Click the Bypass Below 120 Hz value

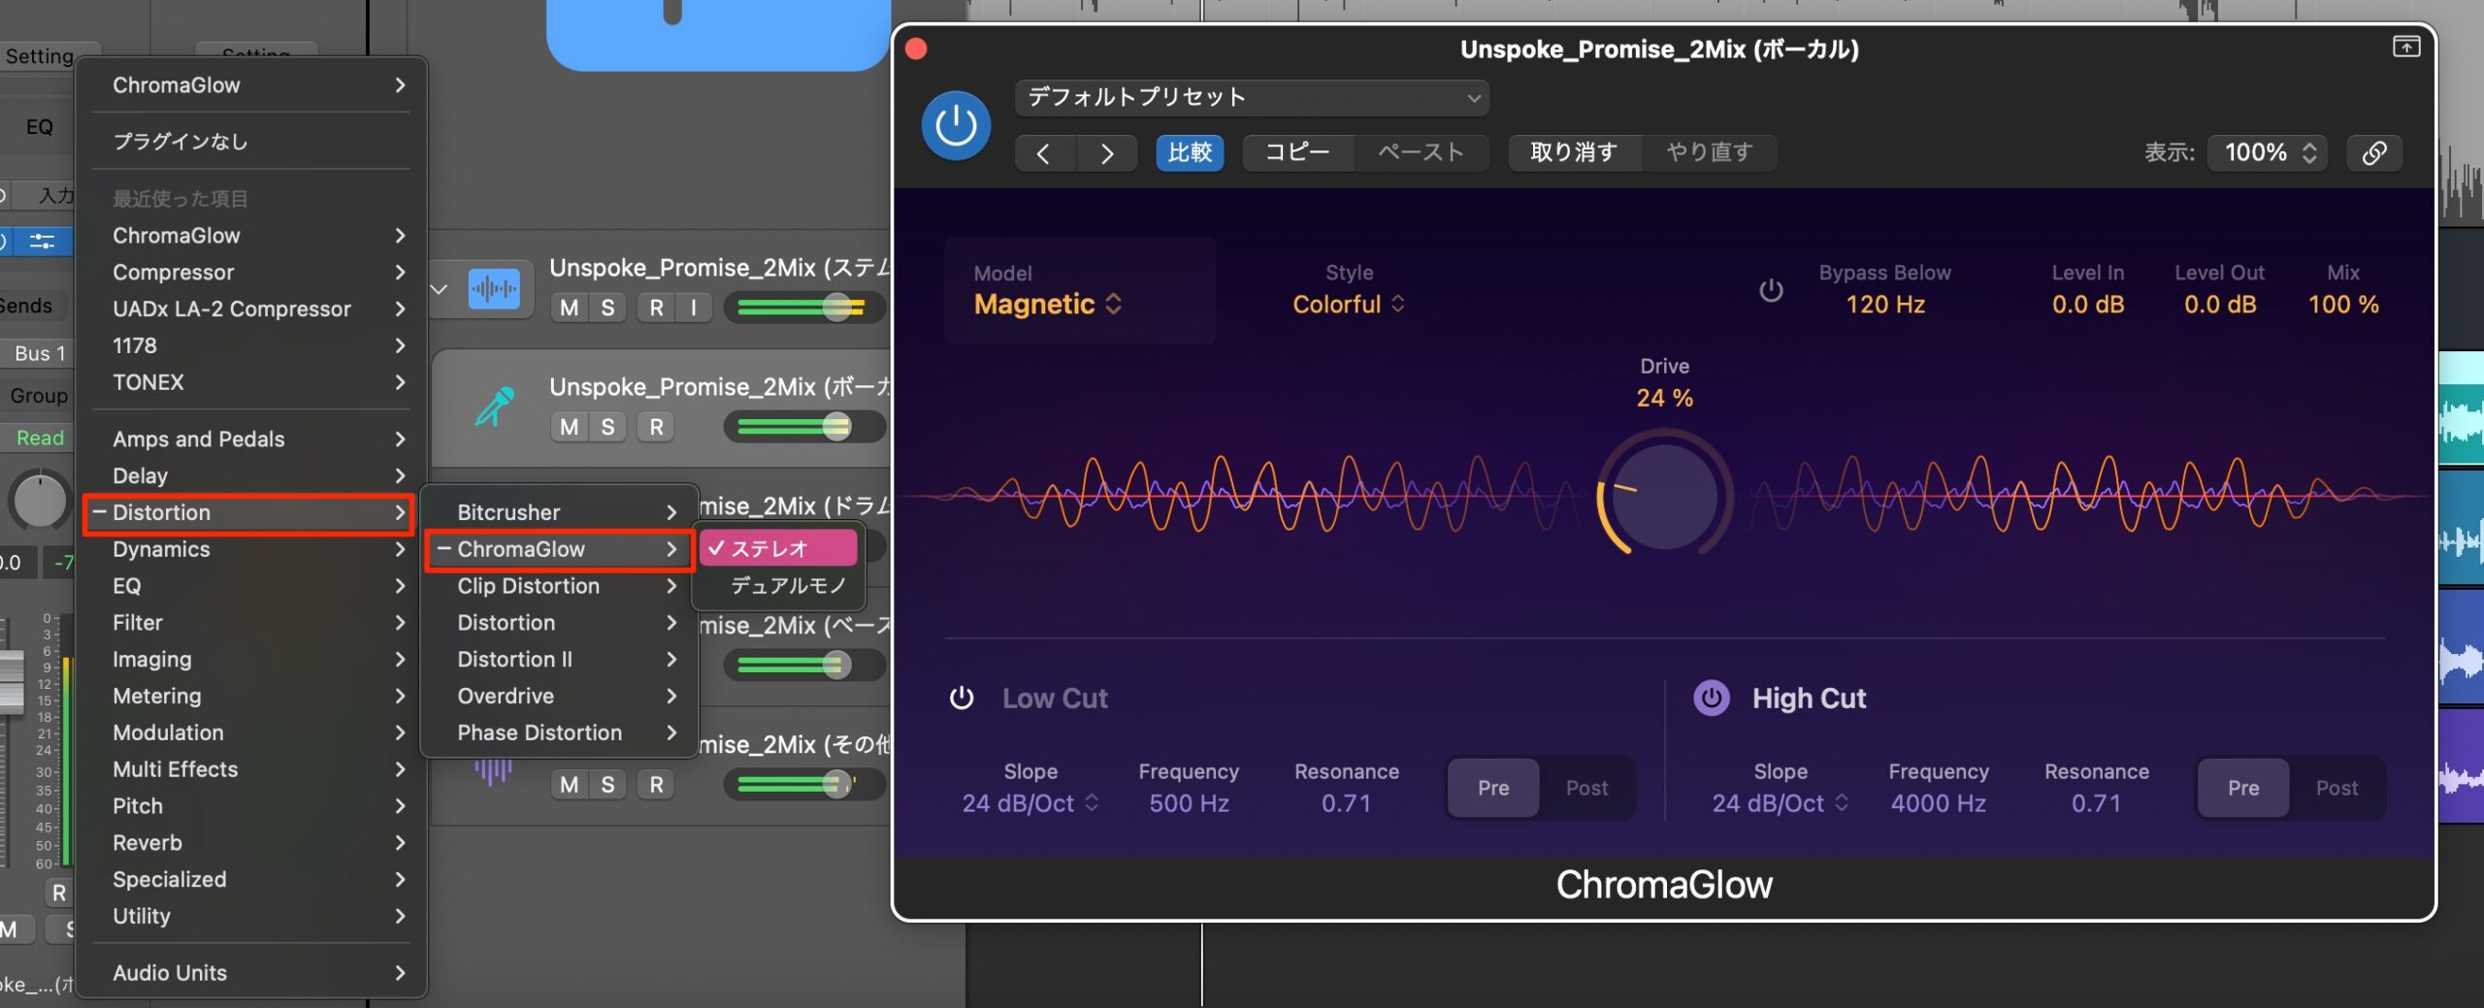[1884, 305]
